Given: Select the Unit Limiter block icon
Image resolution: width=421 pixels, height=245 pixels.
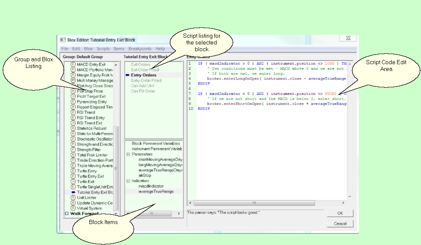Looking at the screenshot, I should (73, 198).
